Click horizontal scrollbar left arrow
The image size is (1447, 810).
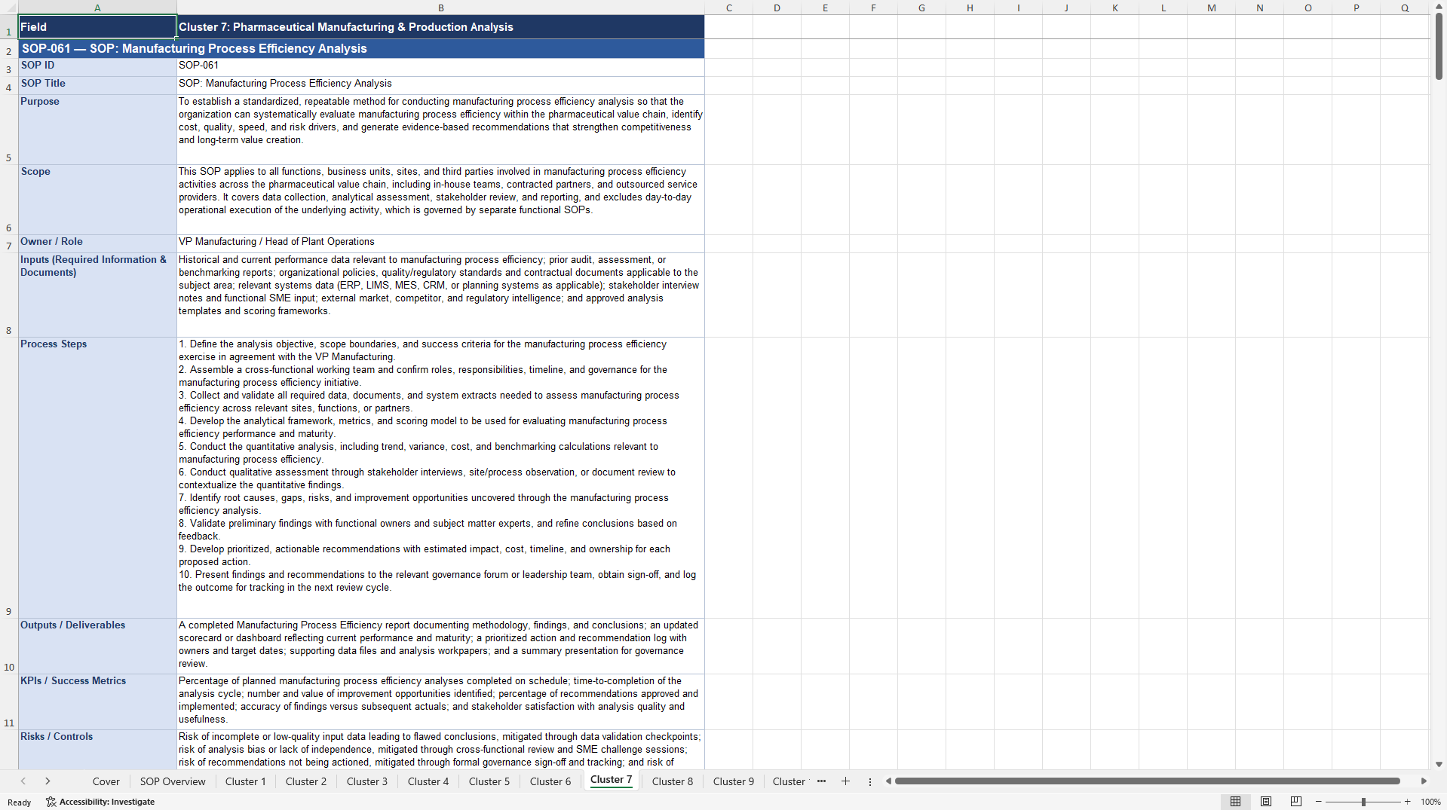coord(888,781)
